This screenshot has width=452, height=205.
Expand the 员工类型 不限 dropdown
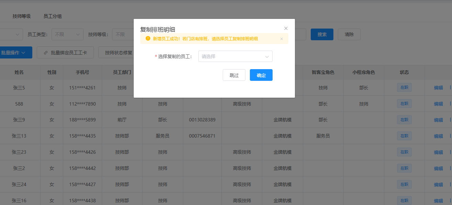pyautogui.click(x=67, y=34)
